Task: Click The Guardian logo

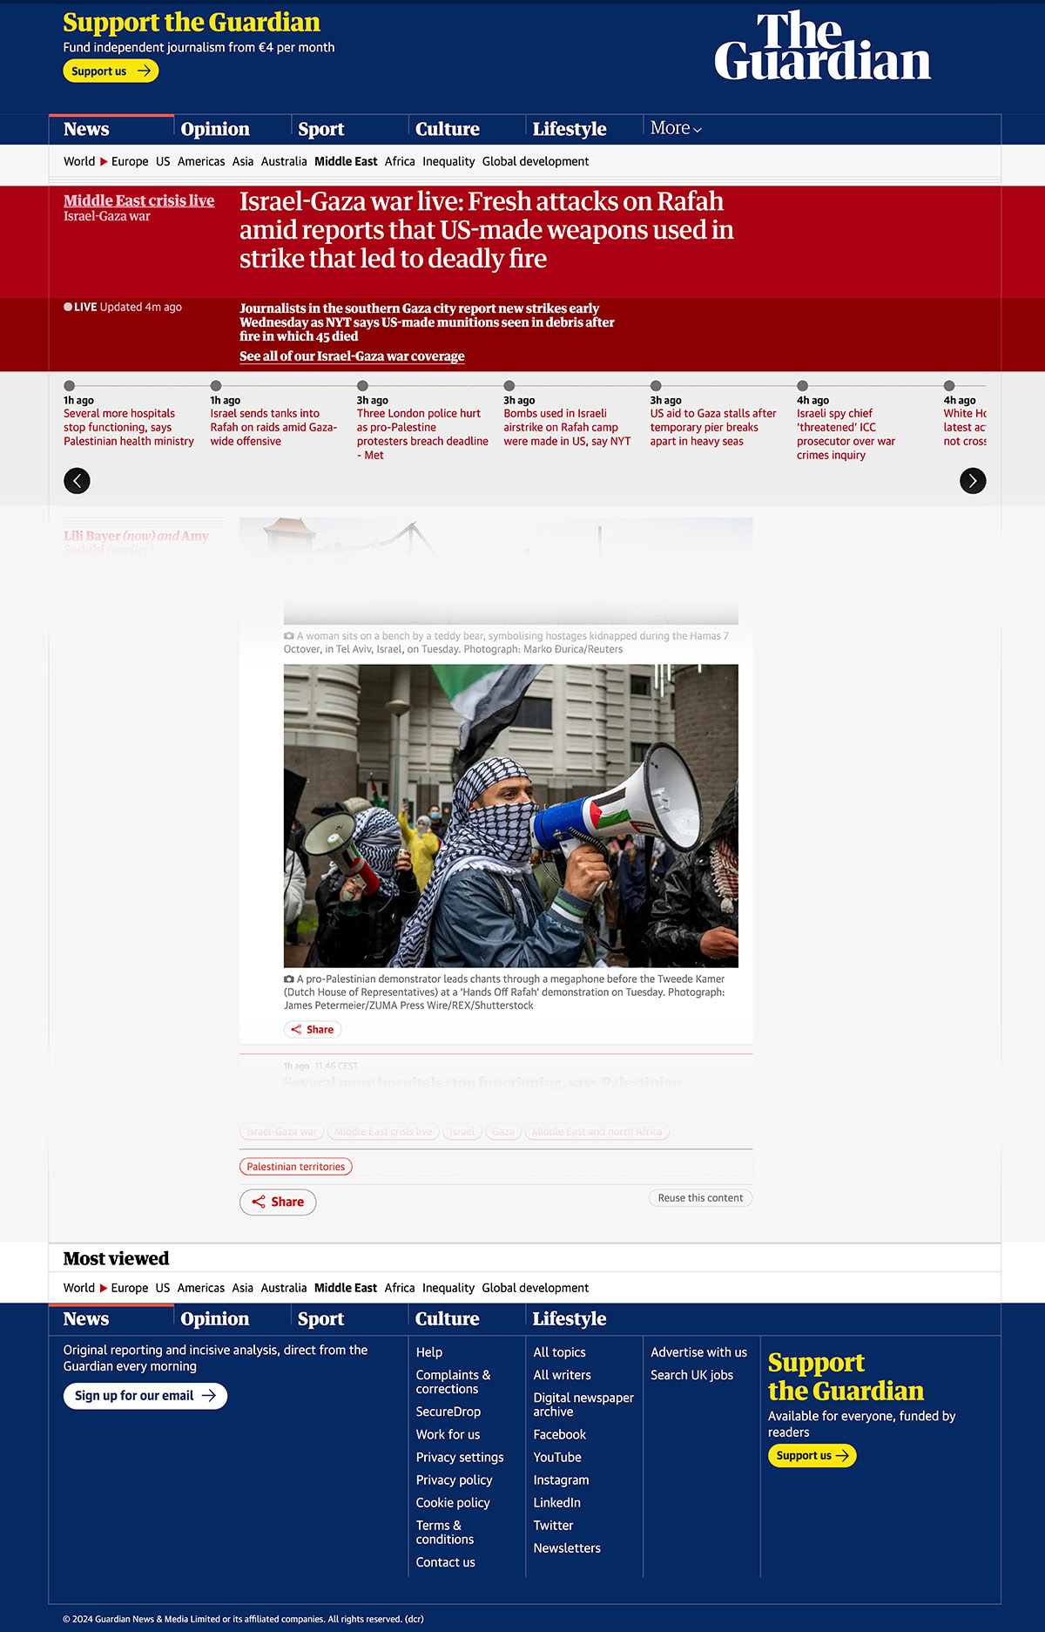Action: (x=822, y=46)
